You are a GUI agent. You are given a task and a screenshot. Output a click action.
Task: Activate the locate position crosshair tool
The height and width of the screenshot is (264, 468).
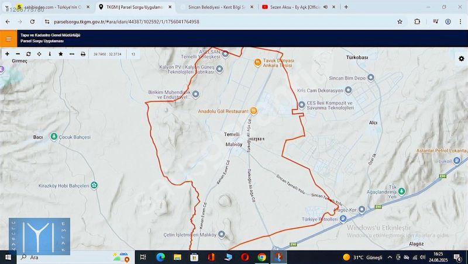[x=39, y=54]
